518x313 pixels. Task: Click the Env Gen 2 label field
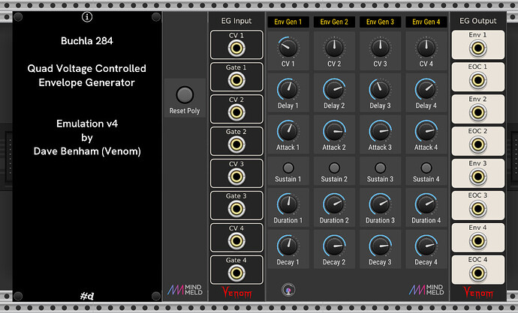pos(334,22)
